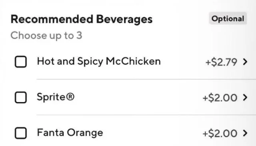Screen dimensions: 256x146
Task: Click empty space between Fanta Orange and price
Action: (x=153, y=133)
